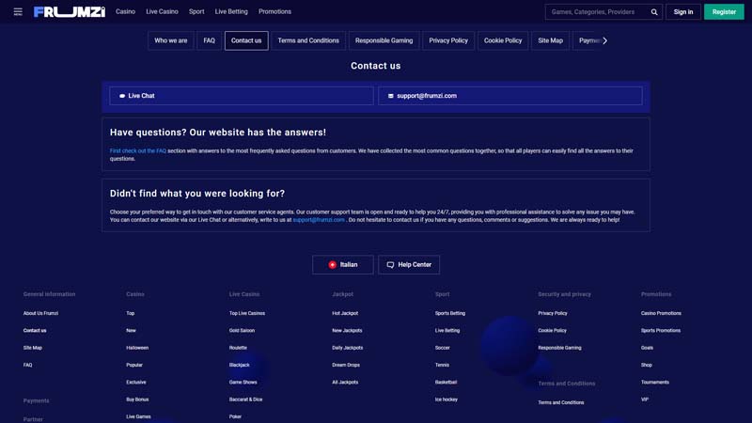
Task: Follow the 'First check out the FAQ' link
Action: pos(137,150)
